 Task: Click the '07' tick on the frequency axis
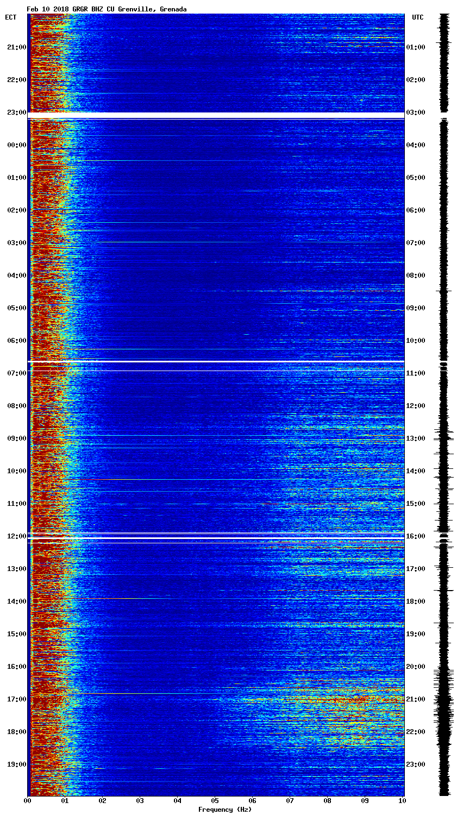point(290,801)
